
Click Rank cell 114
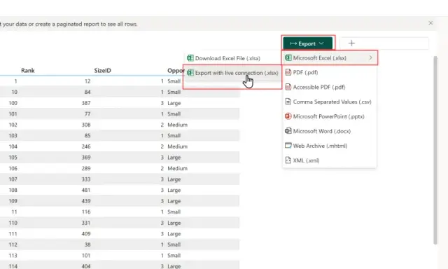pos(13,266)
